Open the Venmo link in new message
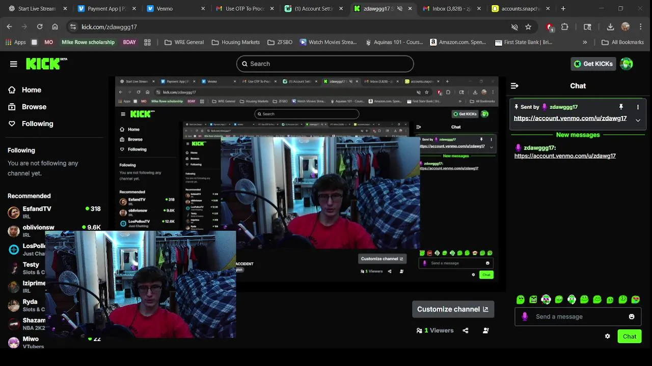The image size is (652, 366). (565, 156)
